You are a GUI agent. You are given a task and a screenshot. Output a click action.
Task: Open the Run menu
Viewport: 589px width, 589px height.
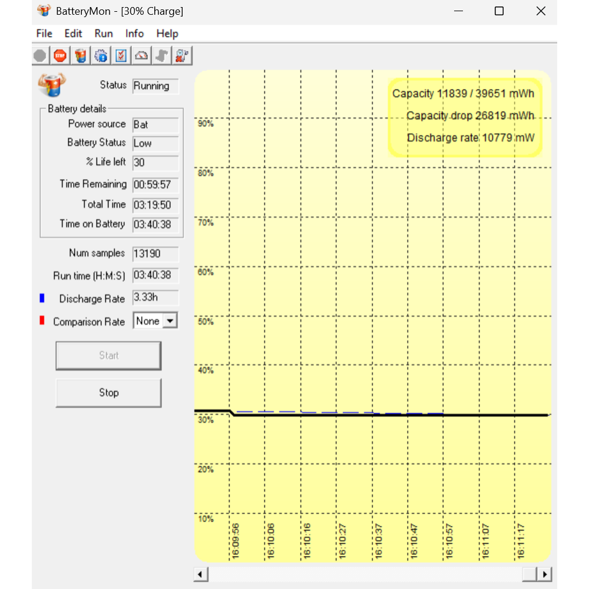104,34
